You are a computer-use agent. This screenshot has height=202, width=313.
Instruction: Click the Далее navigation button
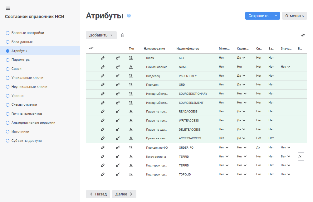[x=124, y=194]
